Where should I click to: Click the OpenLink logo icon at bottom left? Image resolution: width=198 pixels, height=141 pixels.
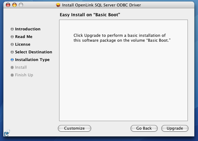pyautogui.click(x=7, y=133)
